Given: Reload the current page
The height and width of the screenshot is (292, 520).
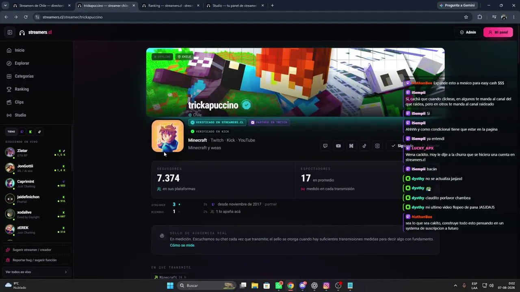Looking at the screenshot, I should click(26, 17).
